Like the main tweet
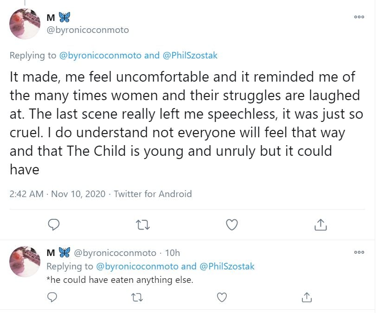The height and width of the screenshot is (313, 378). tap(231, 225)
